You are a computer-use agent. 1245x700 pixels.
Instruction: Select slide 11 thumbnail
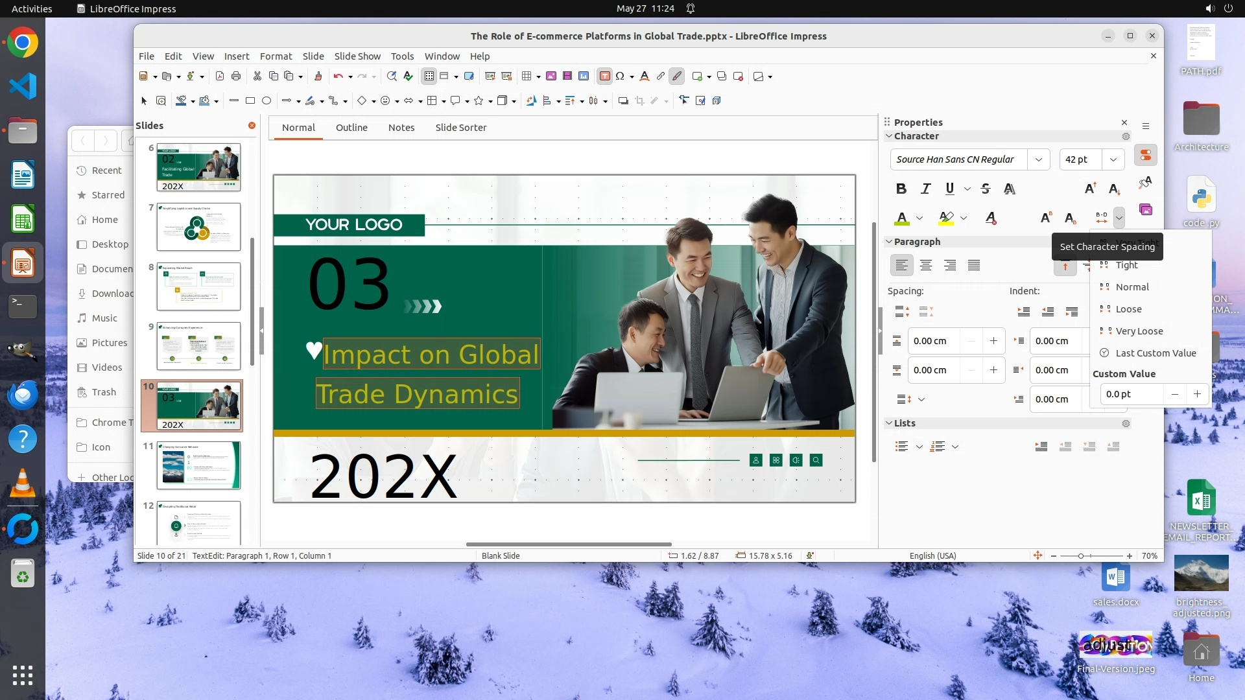coord(198,465)
